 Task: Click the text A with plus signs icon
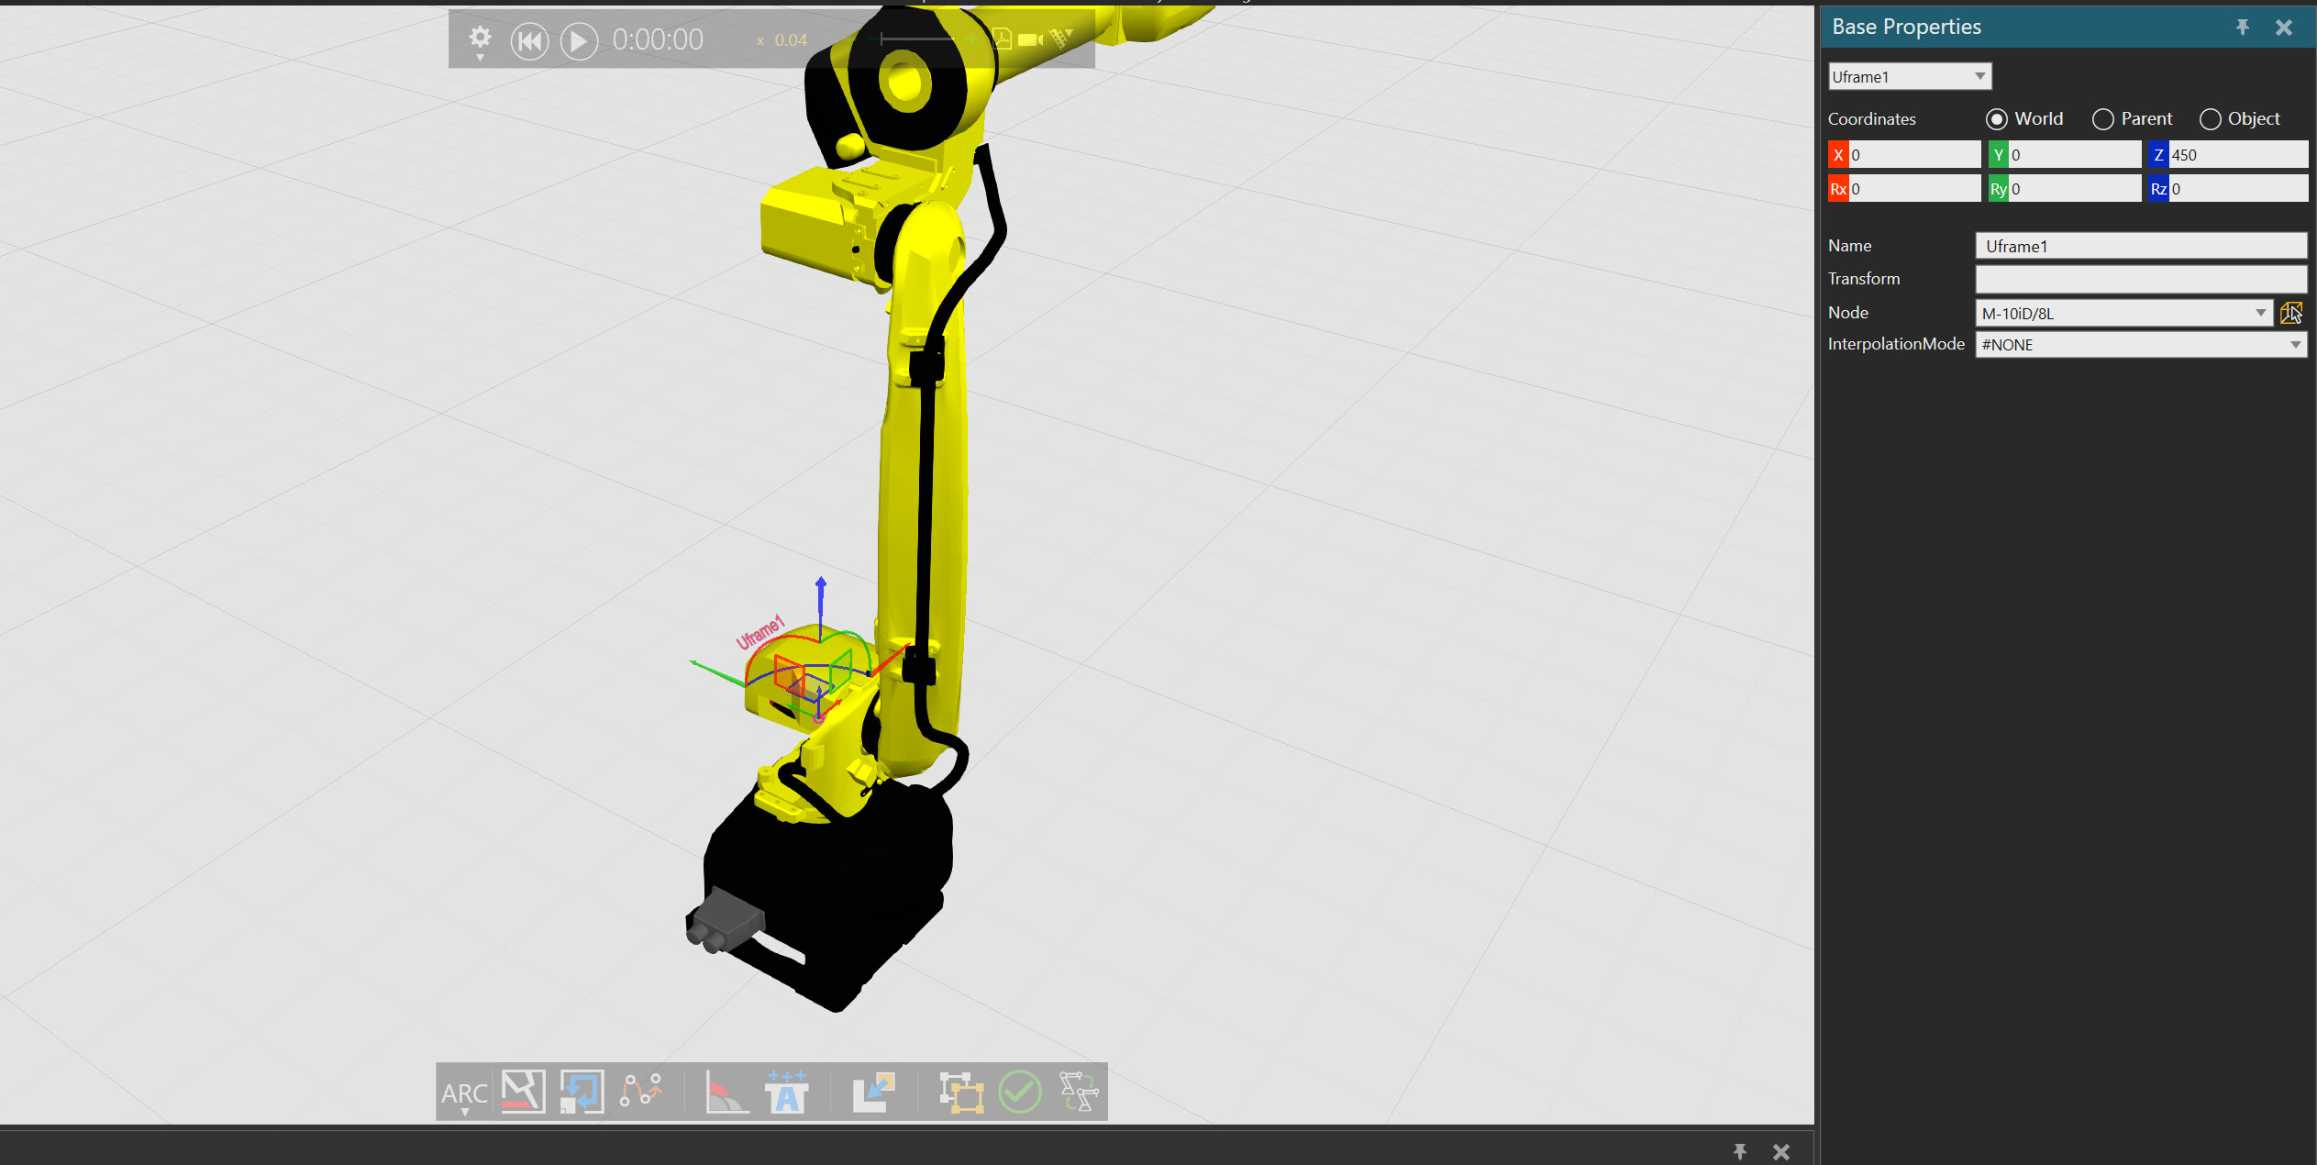click(x=787, y=1092)
